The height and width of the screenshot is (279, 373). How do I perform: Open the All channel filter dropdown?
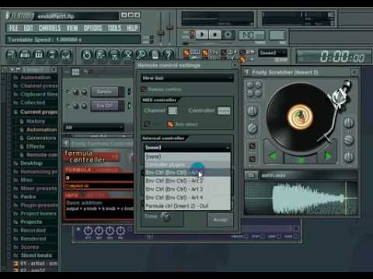pos(94,127)
